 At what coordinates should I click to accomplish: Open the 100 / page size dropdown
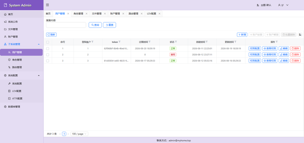pyautogui.click(x=79, y=134)
